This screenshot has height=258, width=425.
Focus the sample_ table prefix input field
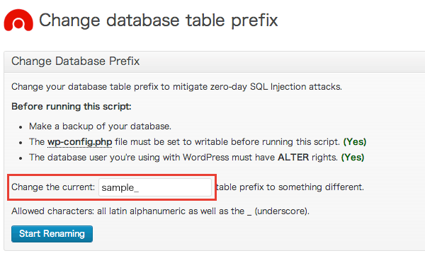tap(155, 187)
